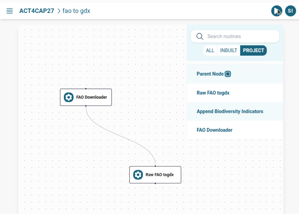The height and width of the screenshot is (214, 299).
Task: Select the FAO Downloader node label
Action: (92, 97)
